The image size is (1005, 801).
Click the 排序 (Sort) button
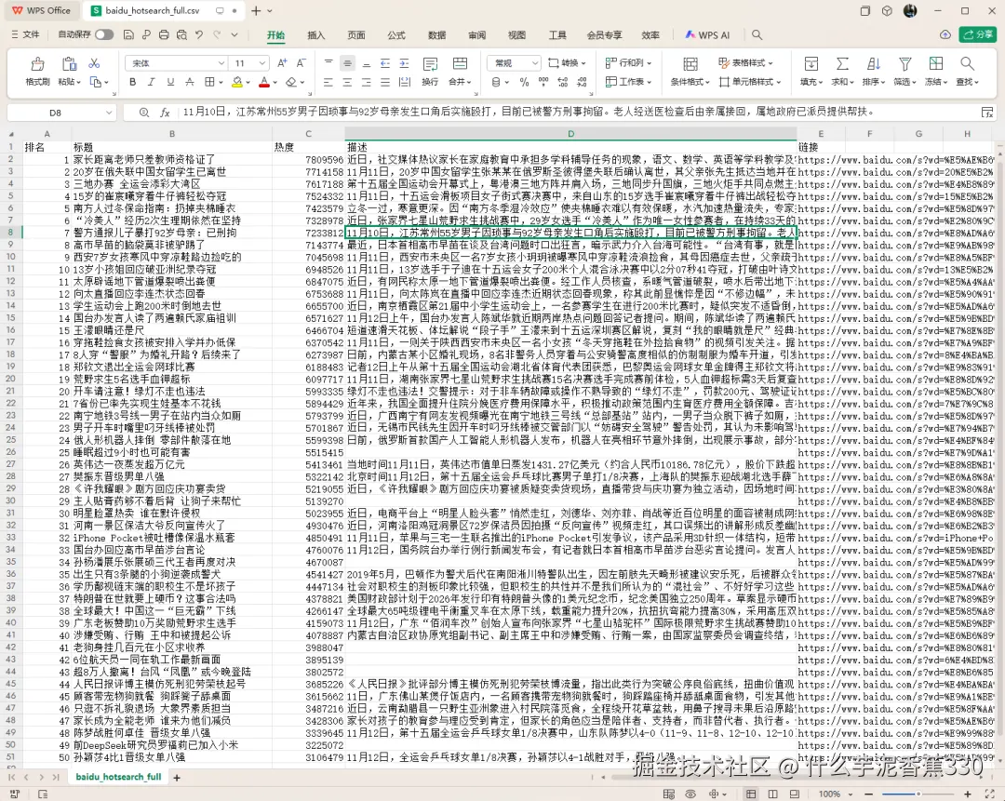[x=874, y=71]
